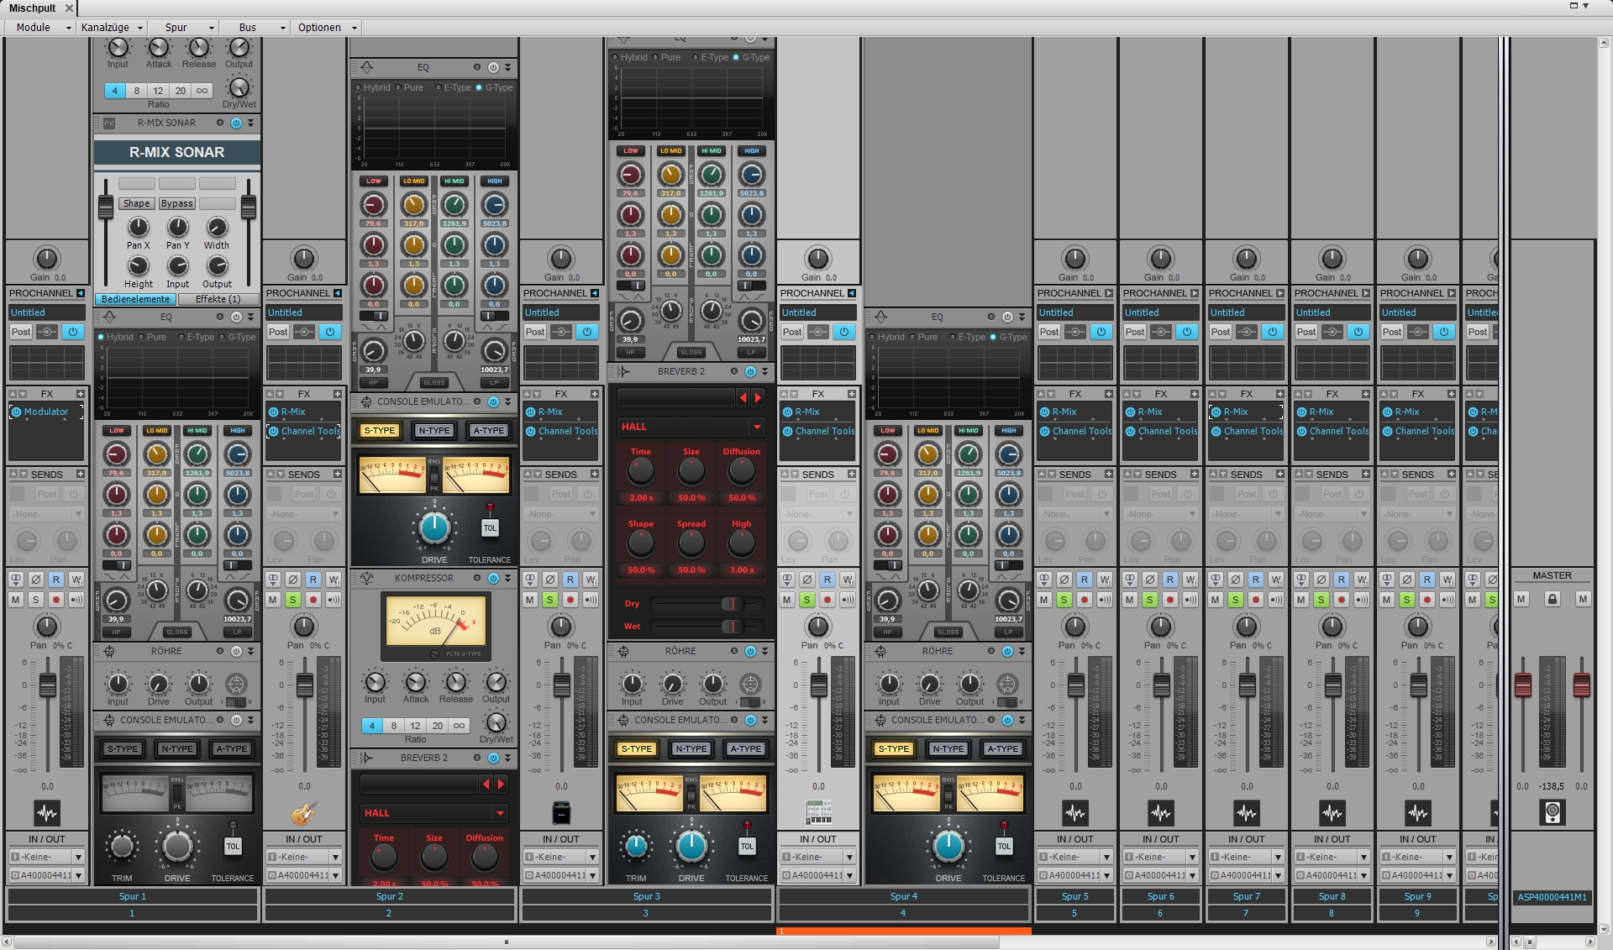Click Spur 3 amplifier track icon

click(x=561, y=813)
